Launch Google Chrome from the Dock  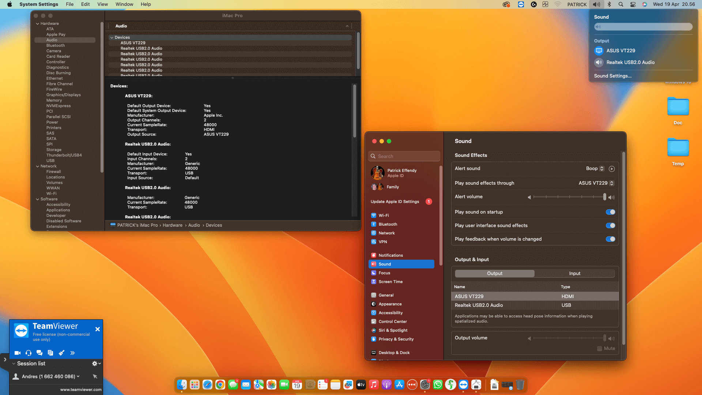coord(220,385)
